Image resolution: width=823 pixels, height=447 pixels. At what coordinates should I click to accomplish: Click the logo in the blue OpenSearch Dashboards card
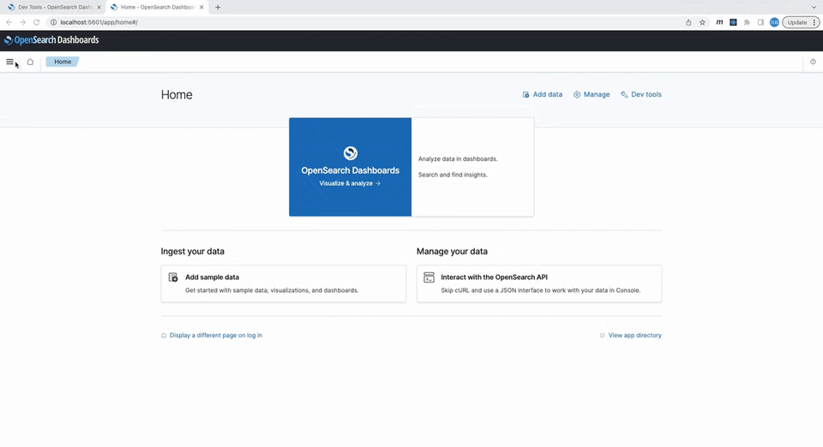pyautogui.click(x=350, y=153)
